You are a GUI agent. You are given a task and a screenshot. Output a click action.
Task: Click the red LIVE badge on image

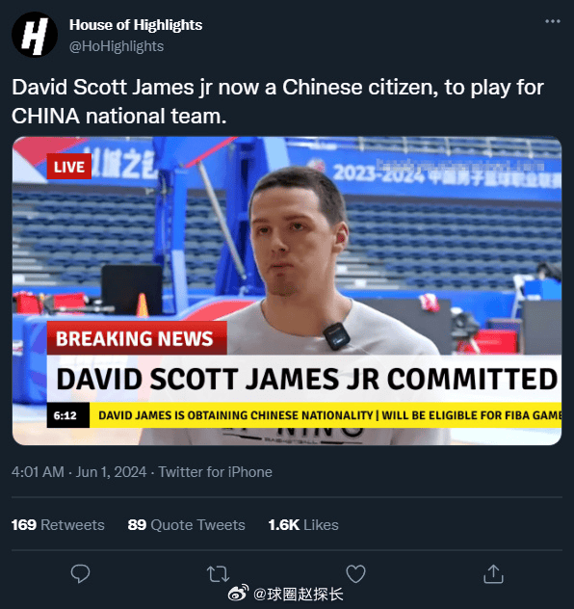coord(69,167)
